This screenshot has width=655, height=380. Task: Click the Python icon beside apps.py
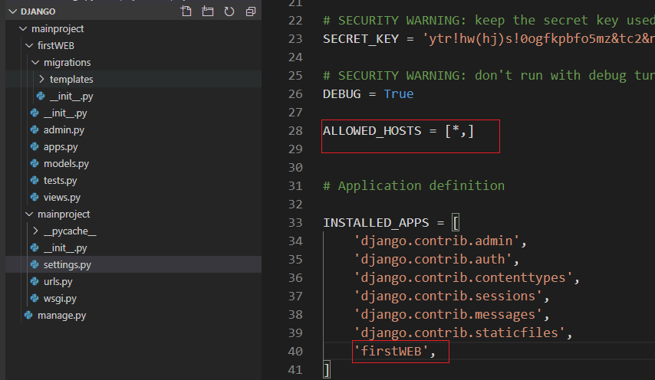point(35,147)
